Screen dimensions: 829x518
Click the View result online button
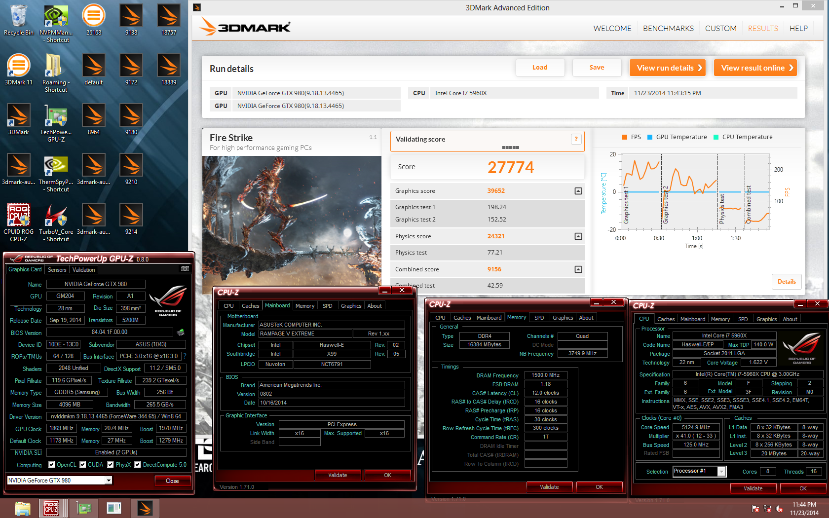tap(755, 68)
